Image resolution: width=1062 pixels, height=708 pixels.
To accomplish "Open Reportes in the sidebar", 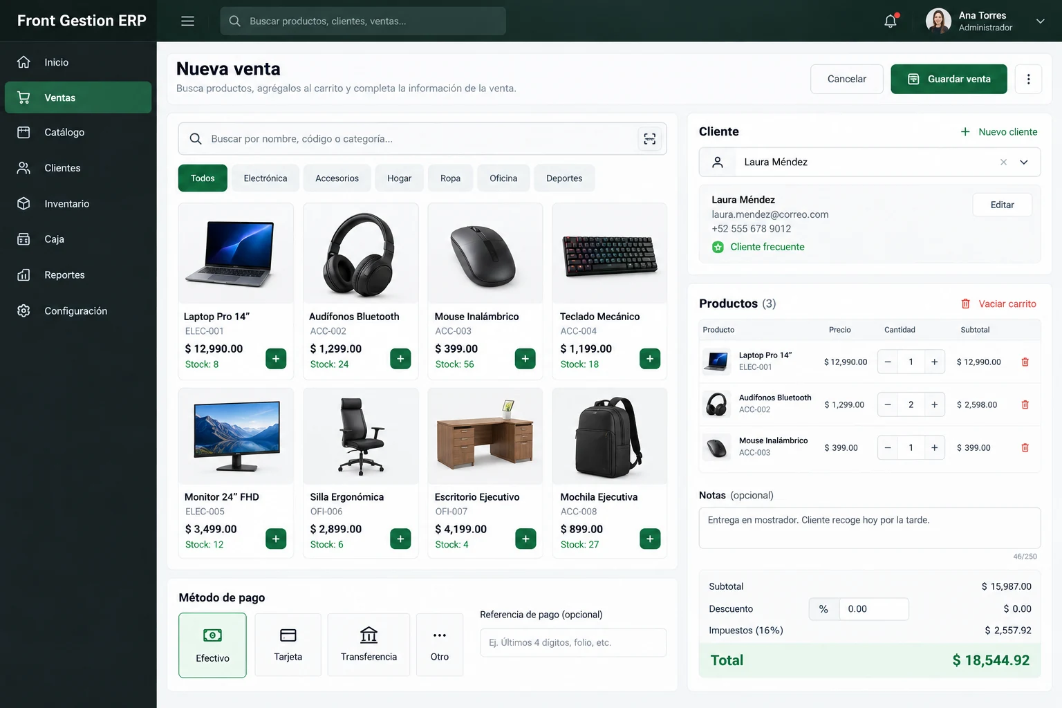I will tap(78, 275).
